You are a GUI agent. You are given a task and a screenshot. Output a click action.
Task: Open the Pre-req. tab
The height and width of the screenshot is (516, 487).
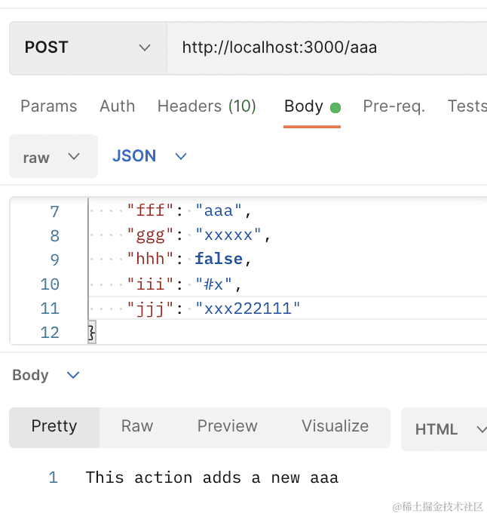(394, 106)
